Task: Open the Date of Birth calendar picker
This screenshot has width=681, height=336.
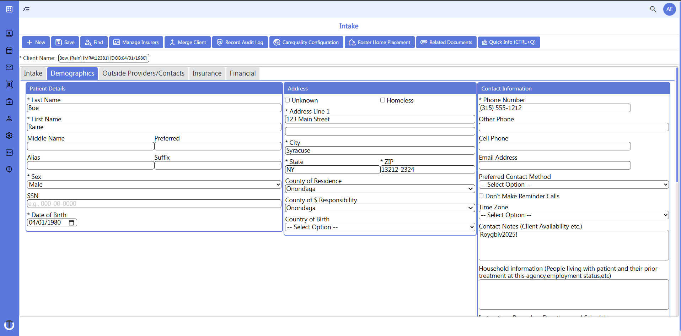Action: 71,222
